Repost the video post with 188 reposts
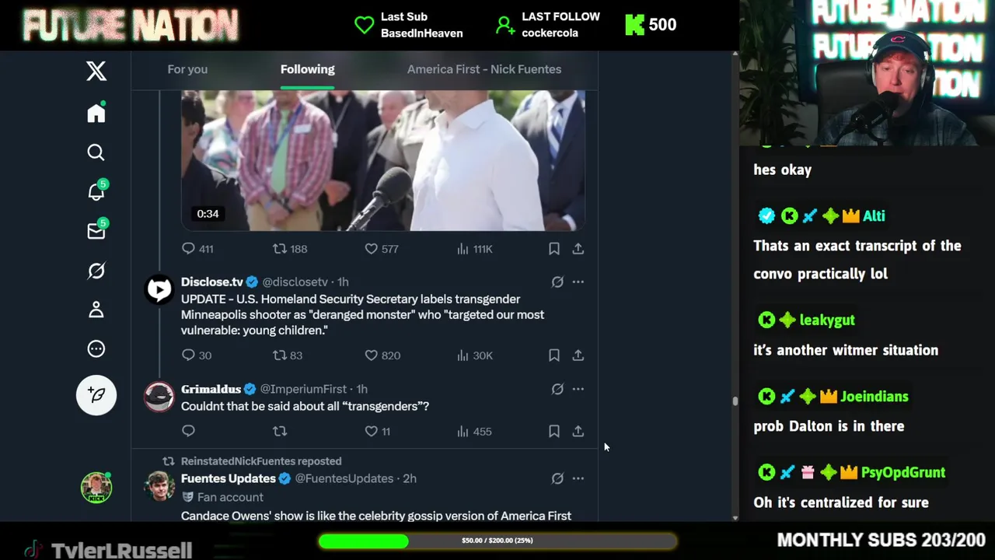The width and height of the screenshot is (995, 560). click(x=290, y=249)
